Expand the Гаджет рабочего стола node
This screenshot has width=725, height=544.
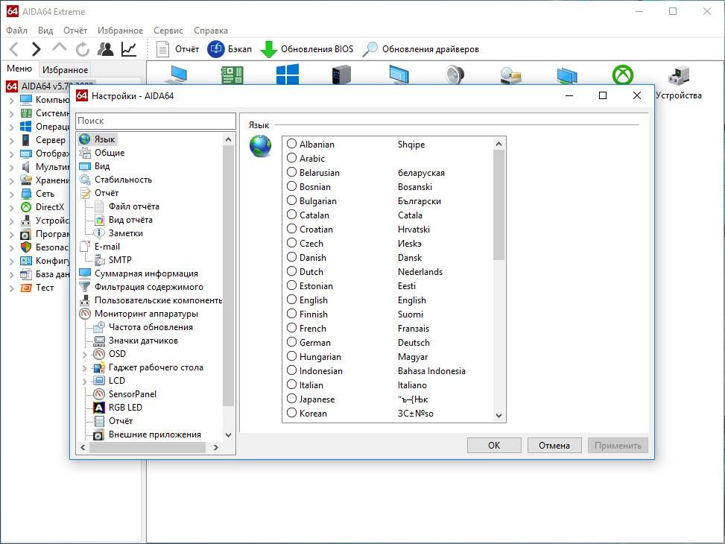point(84,368)
